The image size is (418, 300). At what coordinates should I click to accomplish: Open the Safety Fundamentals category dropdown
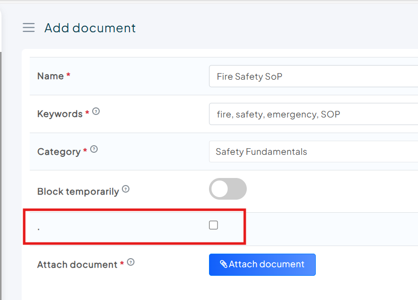[312, 152]
